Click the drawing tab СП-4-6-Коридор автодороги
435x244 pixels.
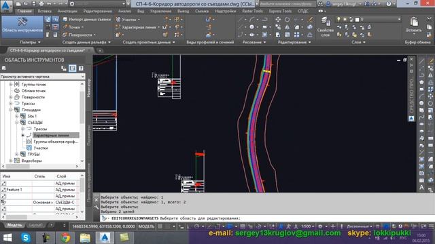(47, 51)
